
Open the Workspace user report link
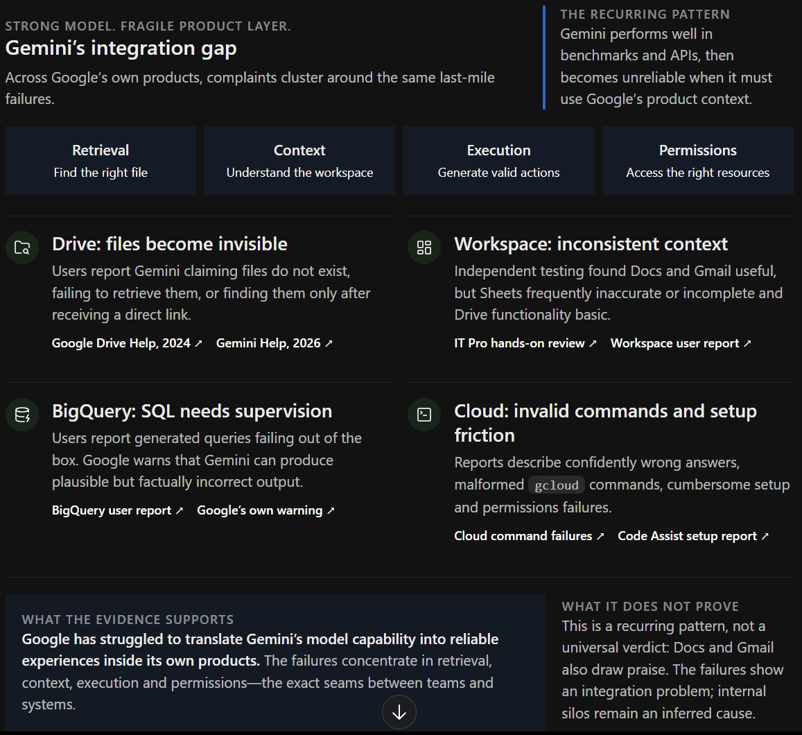coord(681,343)
